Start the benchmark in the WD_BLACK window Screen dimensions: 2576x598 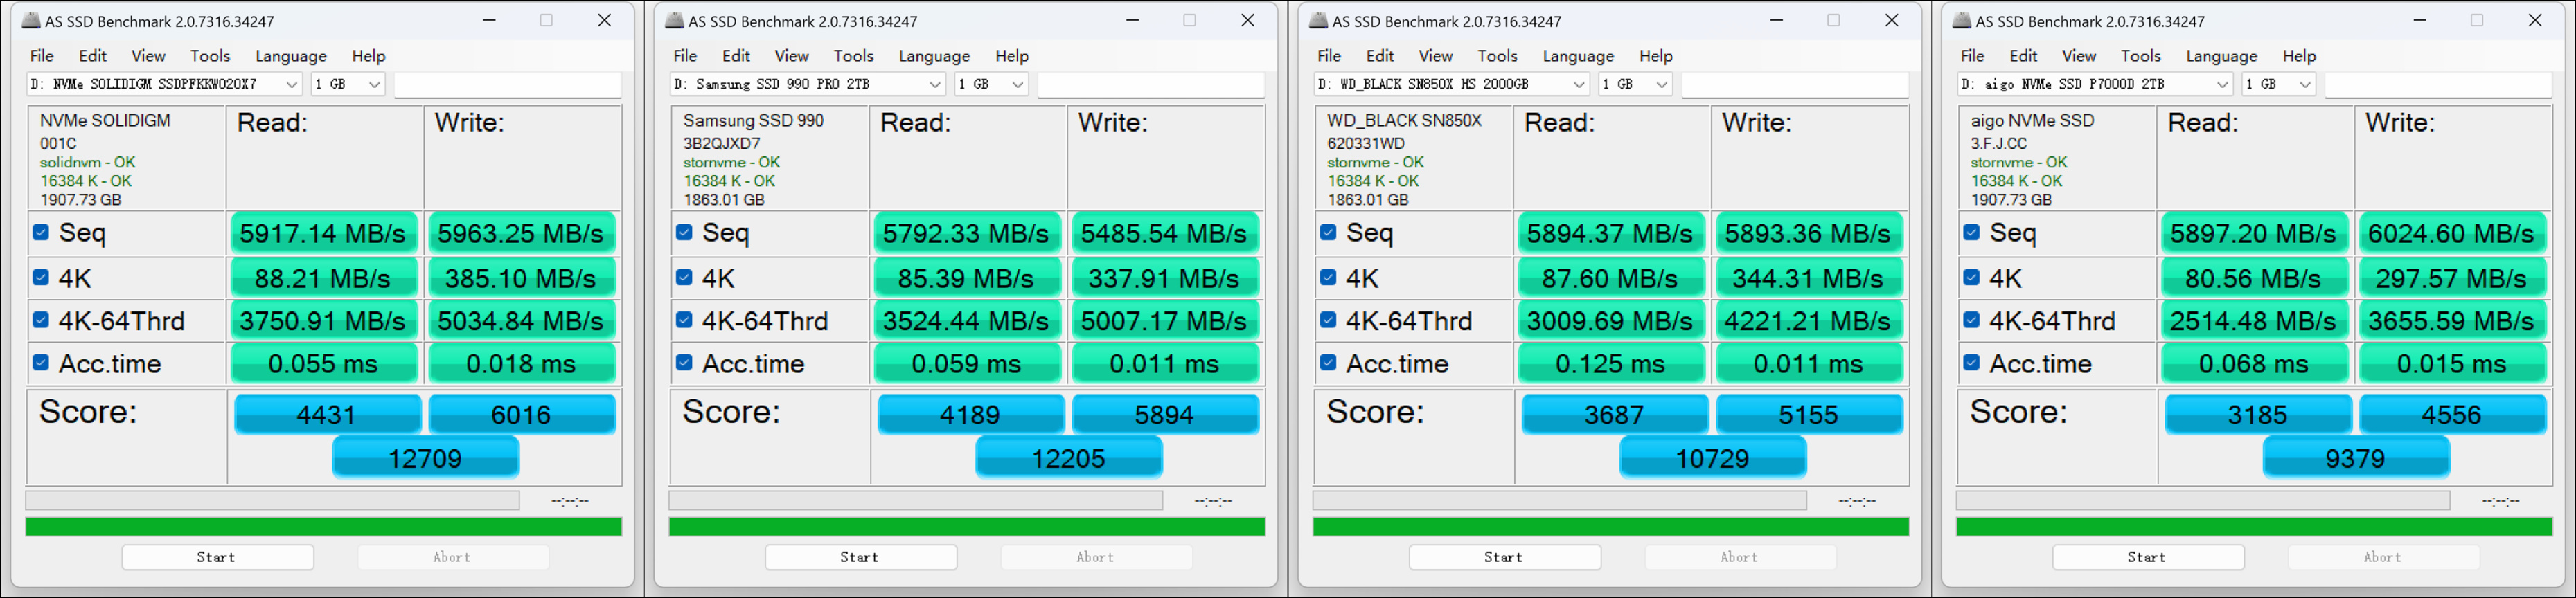click(x=1504, y=557)
